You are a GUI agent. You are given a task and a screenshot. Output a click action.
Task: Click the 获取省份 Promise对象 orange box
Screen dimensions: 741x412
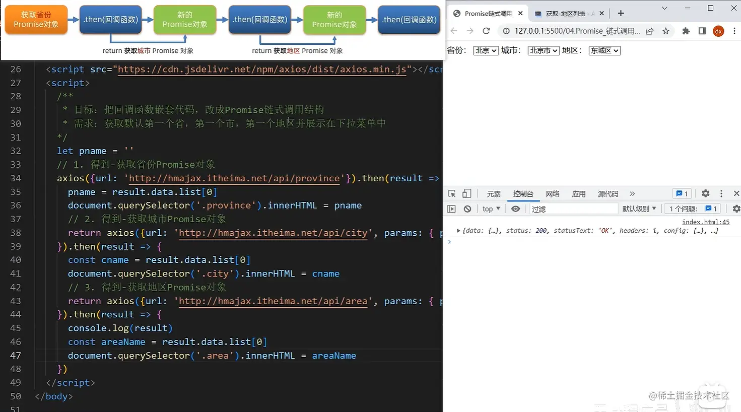click(x=36, y=20)
